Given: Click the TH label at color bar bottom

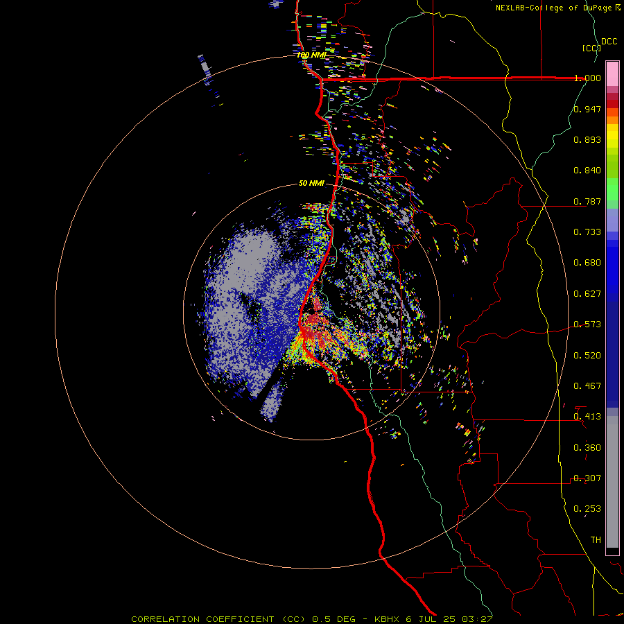Looking at the screenshot, I should (596, 540).
